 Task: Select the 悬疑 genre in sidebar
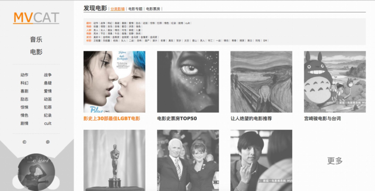coord(48,83)
